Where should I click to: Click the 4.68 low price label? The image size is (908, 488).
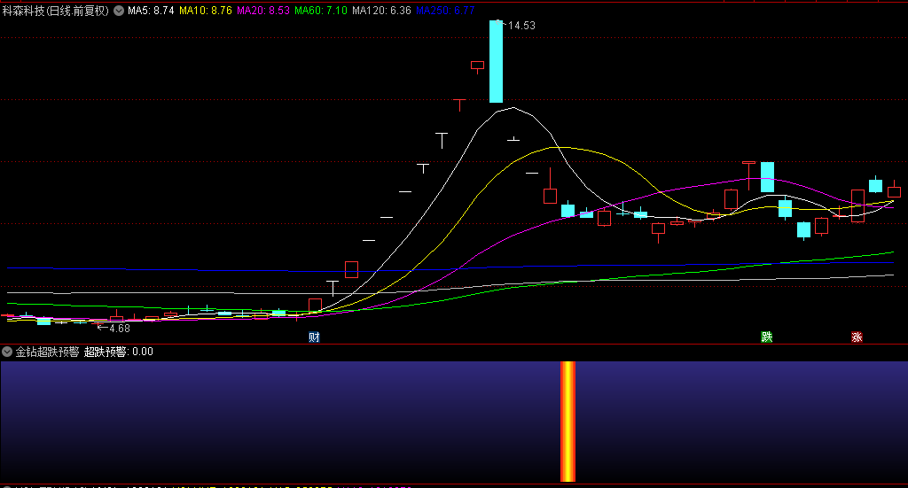click(x=120, y=329)
